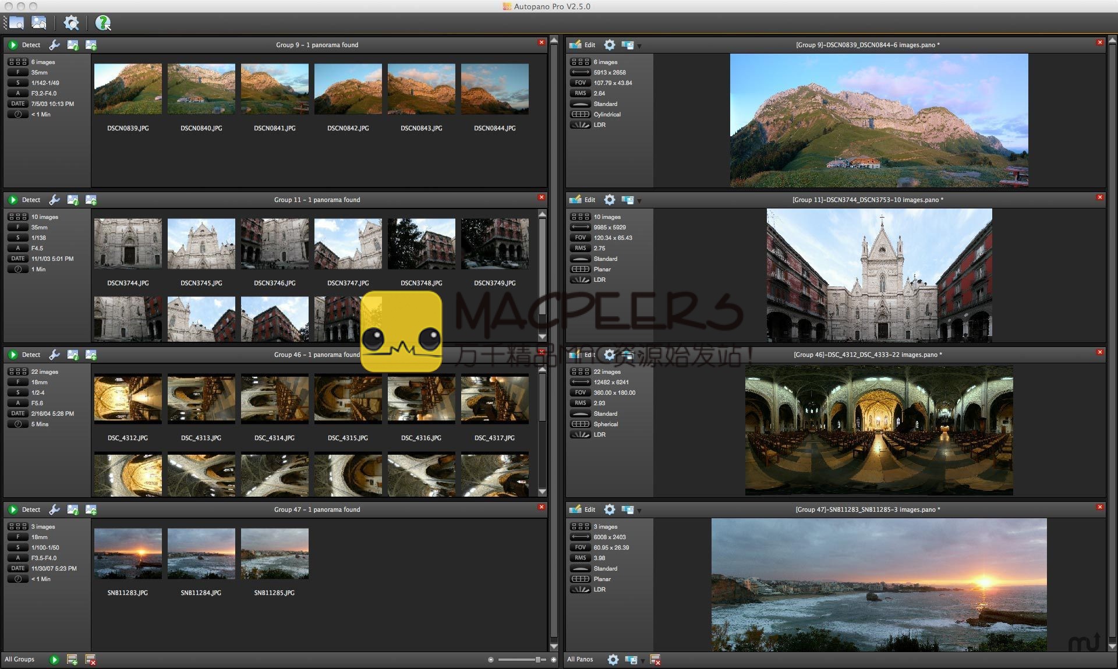This screenshot has height=669, width=1118.
Task: Expand dropdown arrow in Group 47 pano header
Action: 639,511
